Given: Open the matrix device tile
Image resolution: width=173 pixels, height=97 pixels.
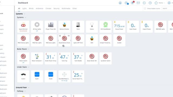Looking at the screenshot, I should [23, 76].
